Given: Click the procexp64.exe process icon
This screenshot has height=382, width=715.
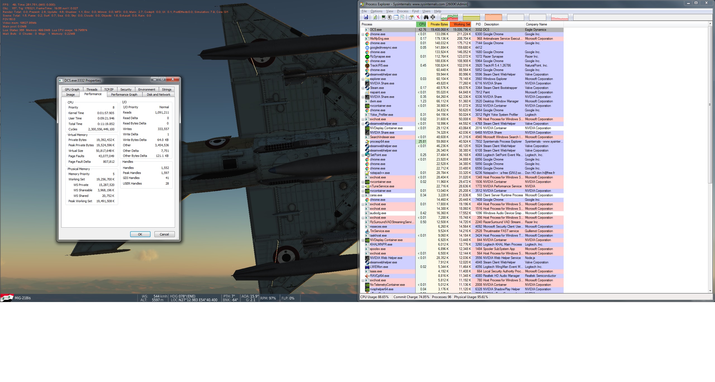Looking at the screenshot, I should [367, 142].
